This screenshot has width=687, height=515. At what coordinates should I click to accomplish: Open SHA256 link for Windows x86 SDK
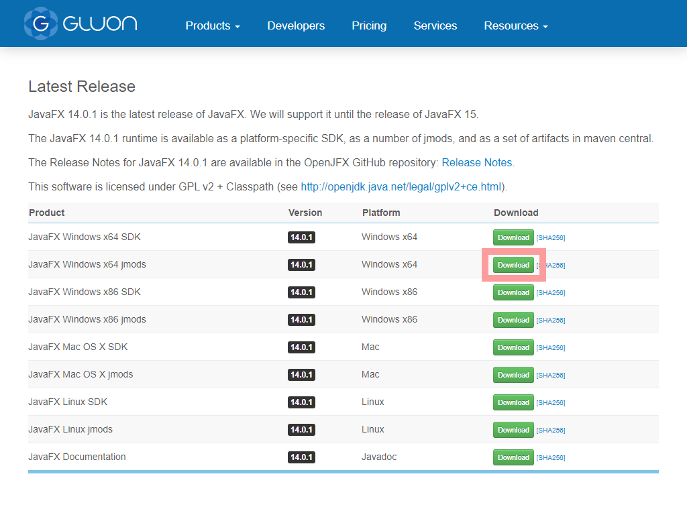pyautogui.click(x=551, y=293)
